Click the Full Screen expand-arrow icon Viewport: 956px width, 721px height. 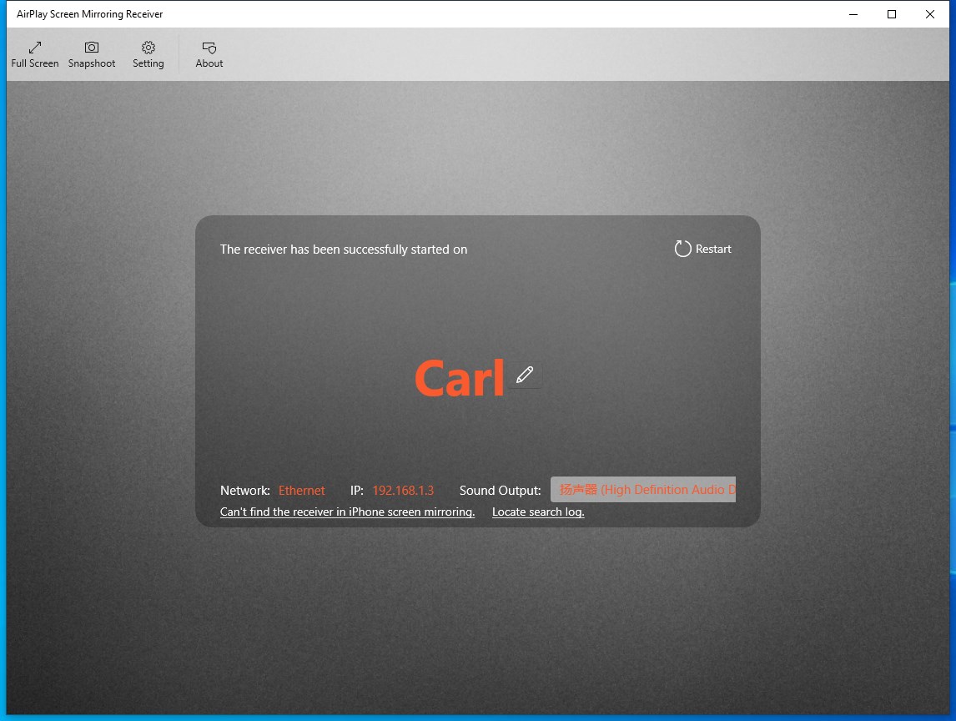click(x=35, y=47)
